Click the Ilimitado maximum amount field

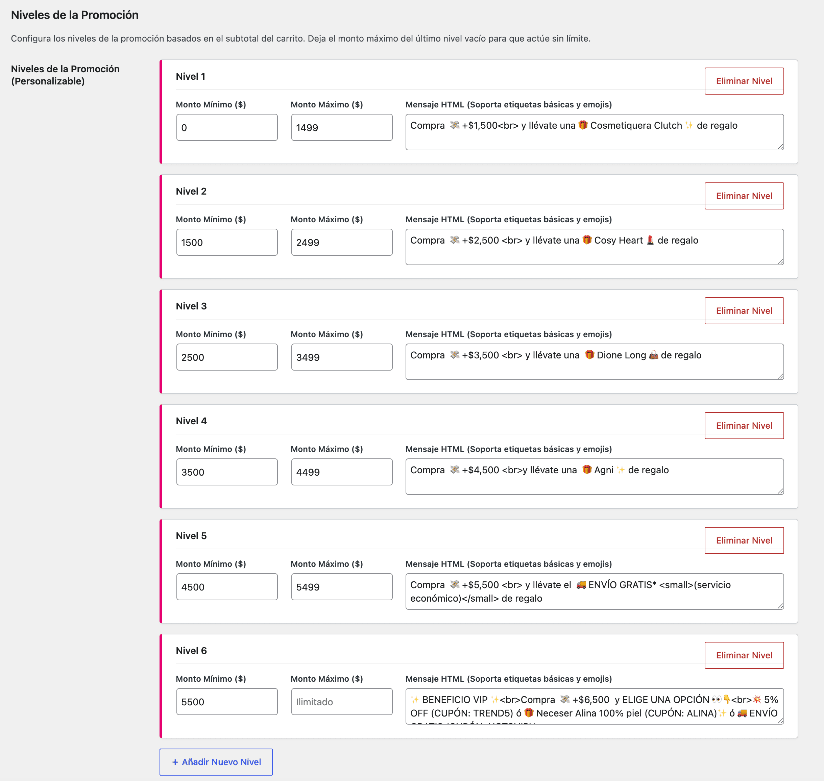pos(342,702)
